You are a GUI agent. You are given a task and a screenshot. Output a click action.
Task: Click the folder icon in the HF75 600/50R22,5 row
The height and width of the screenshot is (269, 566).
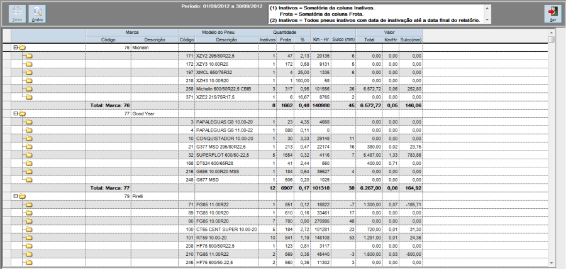(29, 246)
